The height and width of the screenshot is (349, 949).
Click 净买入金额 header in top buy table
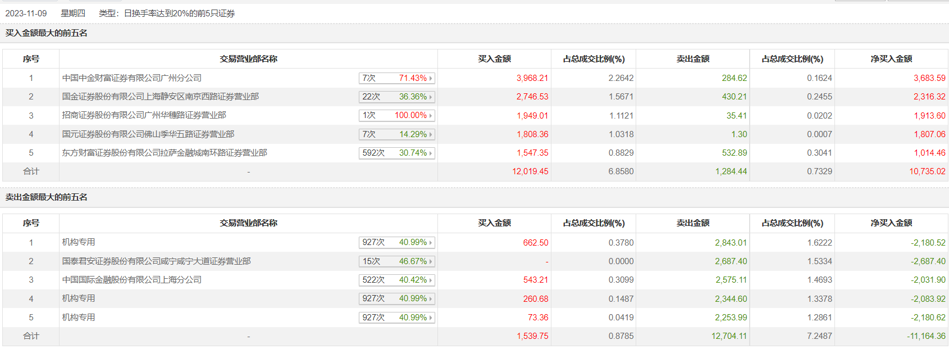coord(891,59)
